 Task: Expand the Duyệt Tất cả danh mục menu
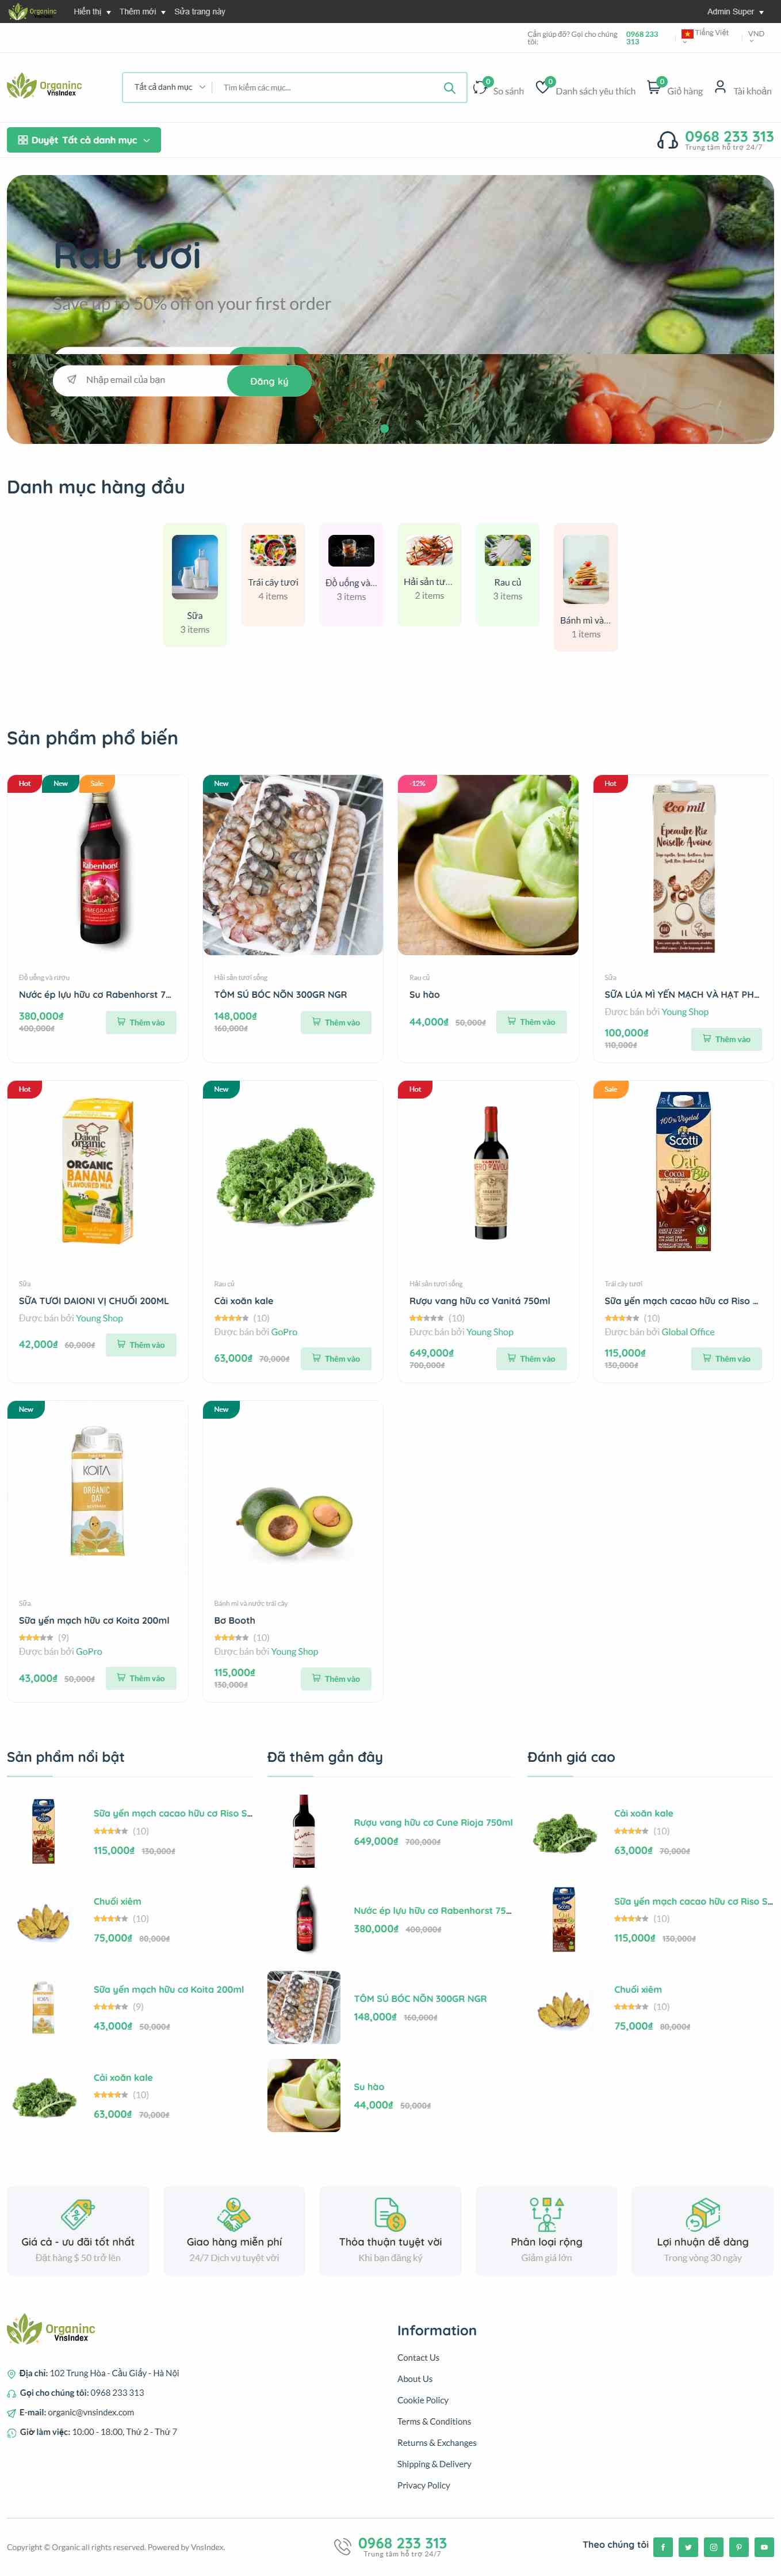[x=84, y=140]
